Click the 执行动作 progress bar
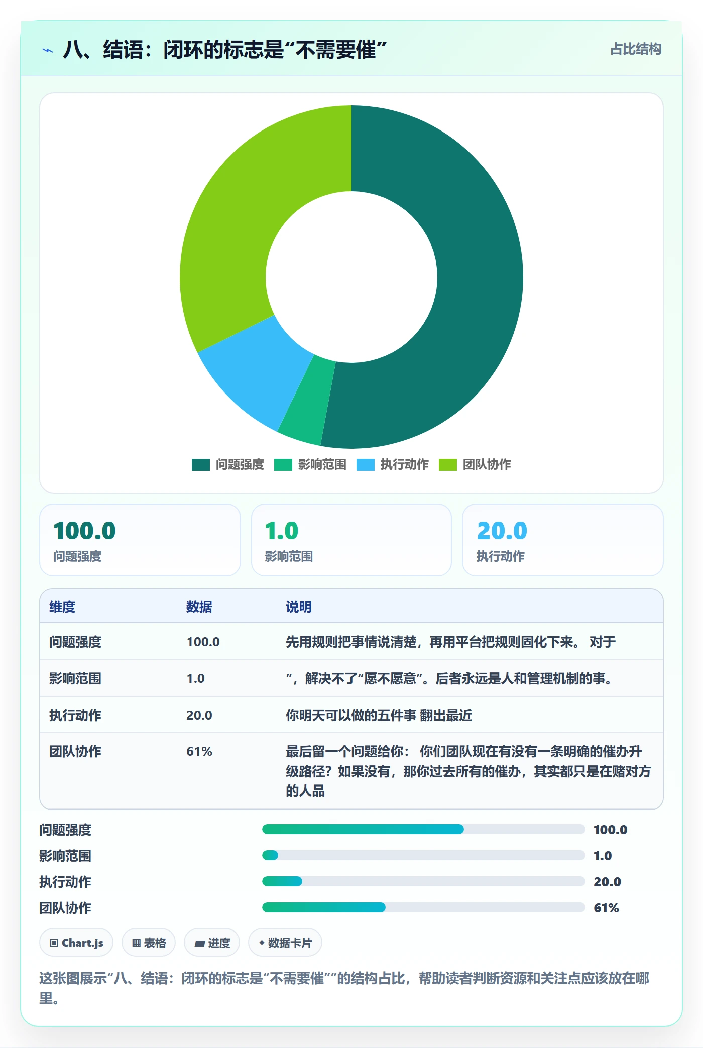This screenshot has width=703, height=1048. 423,881
